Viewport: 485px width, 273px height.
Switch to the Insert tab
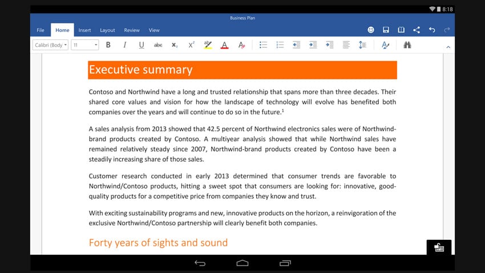coord(84,30)
